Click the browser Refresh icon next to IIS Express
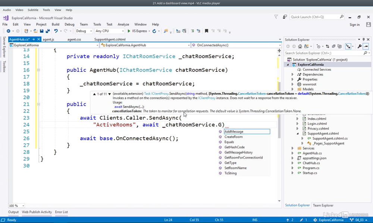The height and width of the screenshot is (223, 373). pos(154,31)
